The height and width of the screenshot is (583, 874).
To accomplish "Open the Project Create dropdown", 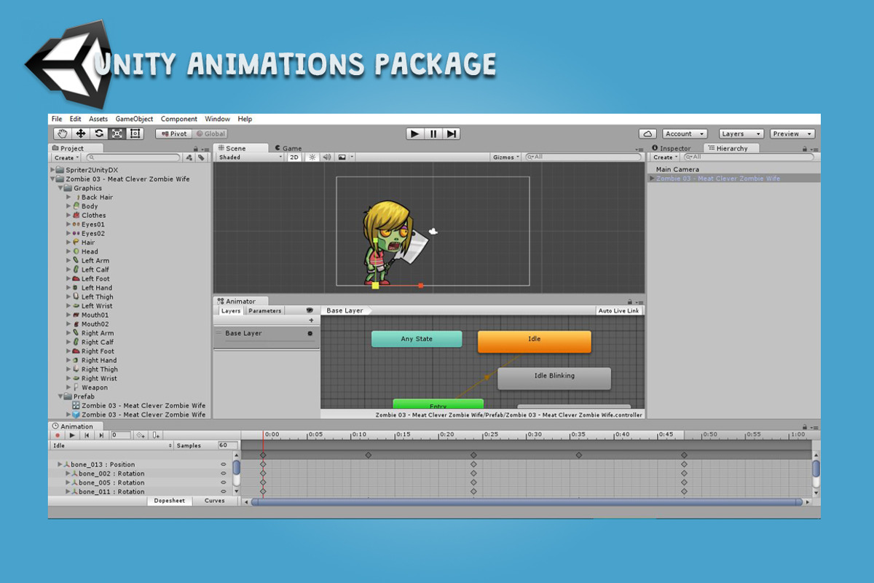I will tap(66, 157).
